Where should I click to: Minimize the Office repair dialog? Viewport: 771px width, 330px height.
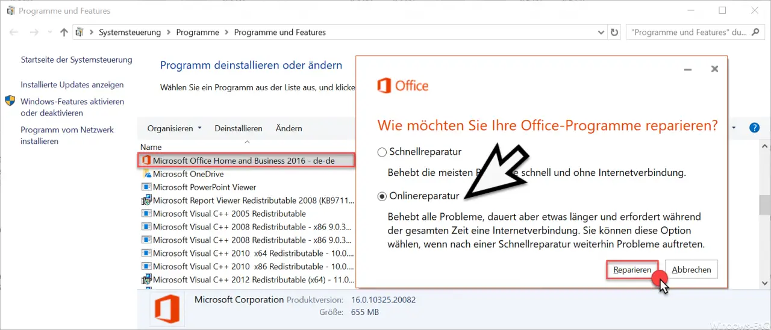(x=688, y=69)
